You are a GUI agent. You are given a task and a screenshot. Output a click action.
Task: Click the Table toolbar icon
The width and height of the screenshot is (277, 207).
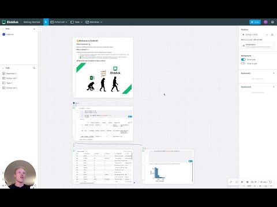(x=72, y=22)
